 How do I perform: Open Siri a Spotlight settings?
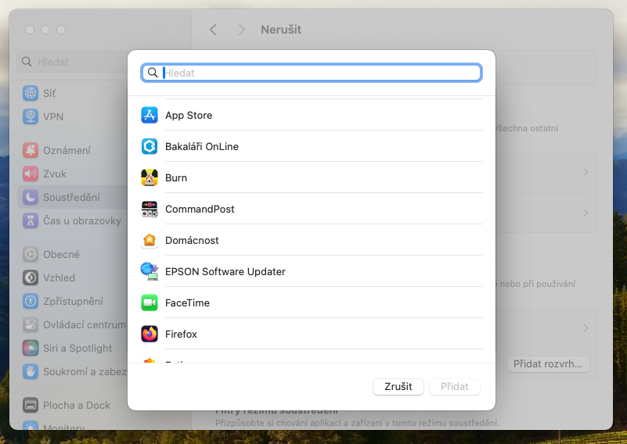pyautogui.click(x=72, y=348)
